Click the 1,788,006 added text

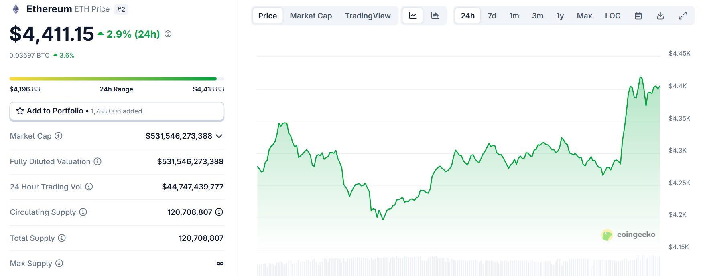click(116, 111)
